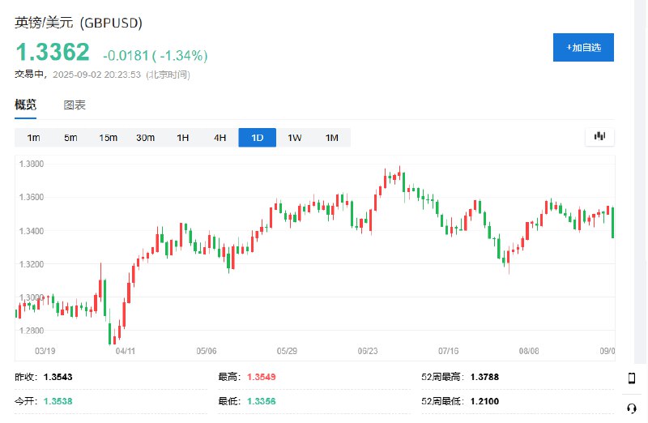Click the 07/16 date axis label
The width and height of the screenshot is (648, 423).
pos(449,351)
